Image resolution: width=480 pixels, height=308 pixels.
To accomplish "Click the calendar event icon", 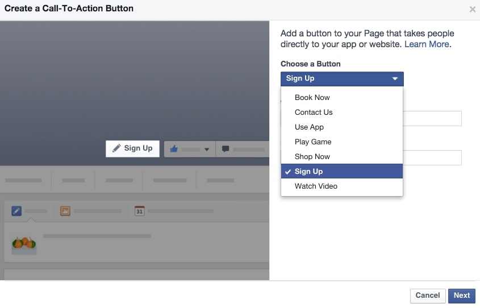I will pos(139,211).
